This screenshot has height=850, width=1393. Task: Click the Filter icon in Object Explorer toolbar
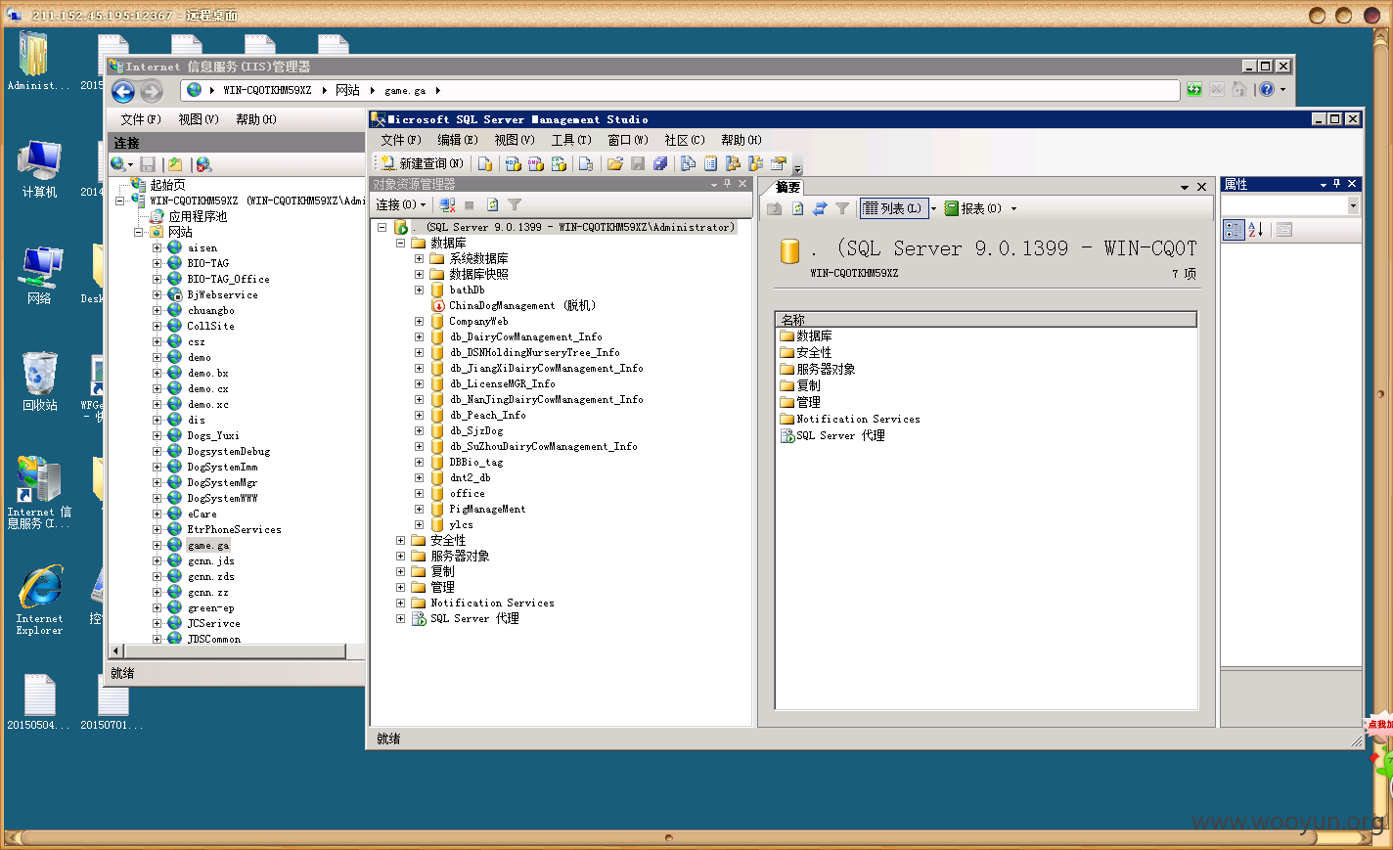(515, 204)
